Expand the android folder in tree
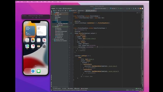This screenshot has width=163, height=92. [54, 17]
